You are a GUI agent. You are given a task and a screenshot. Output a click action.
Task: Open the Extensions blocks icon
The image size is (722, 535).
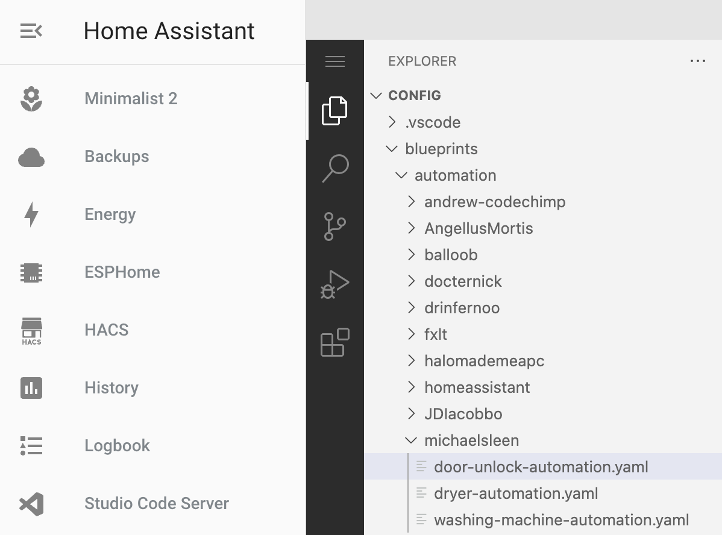(334, 342)
